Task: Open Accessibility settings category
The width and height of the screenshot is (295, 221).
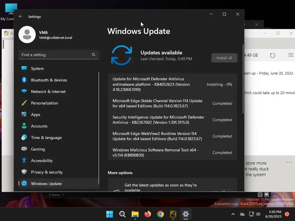Action: 59,161
